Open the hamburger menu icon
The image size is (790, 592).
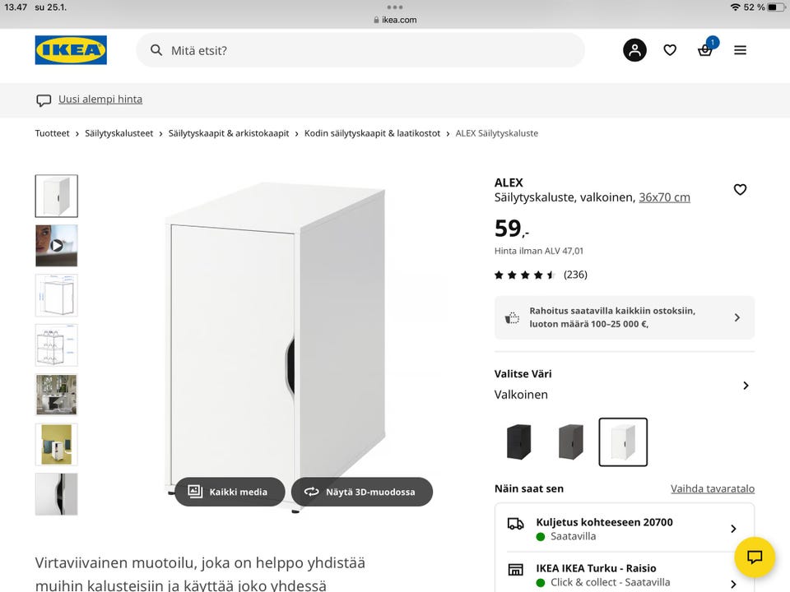(x=740, y=50)
